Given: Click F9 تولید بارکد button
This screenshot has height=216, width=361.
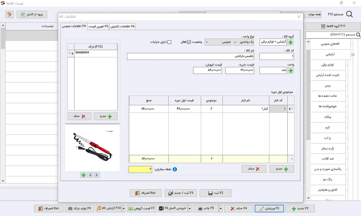Looking at the screenshot, I should [x=80, y=208].
